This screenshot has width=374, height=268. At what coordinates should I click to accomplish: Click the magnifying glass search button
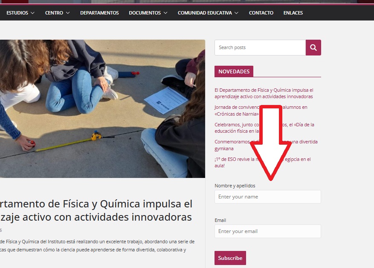click(313, 47)
